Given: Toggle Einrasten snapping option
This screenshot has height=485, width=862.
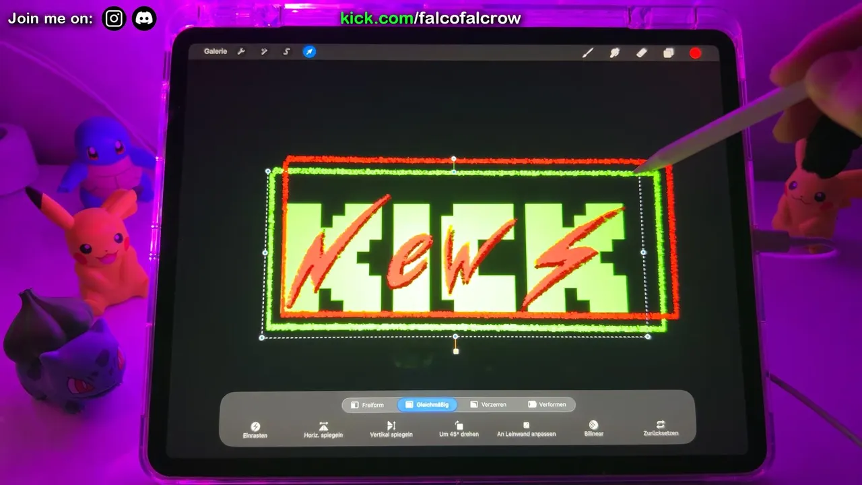Looking at the screenshot, I should [x=255, y=430].
